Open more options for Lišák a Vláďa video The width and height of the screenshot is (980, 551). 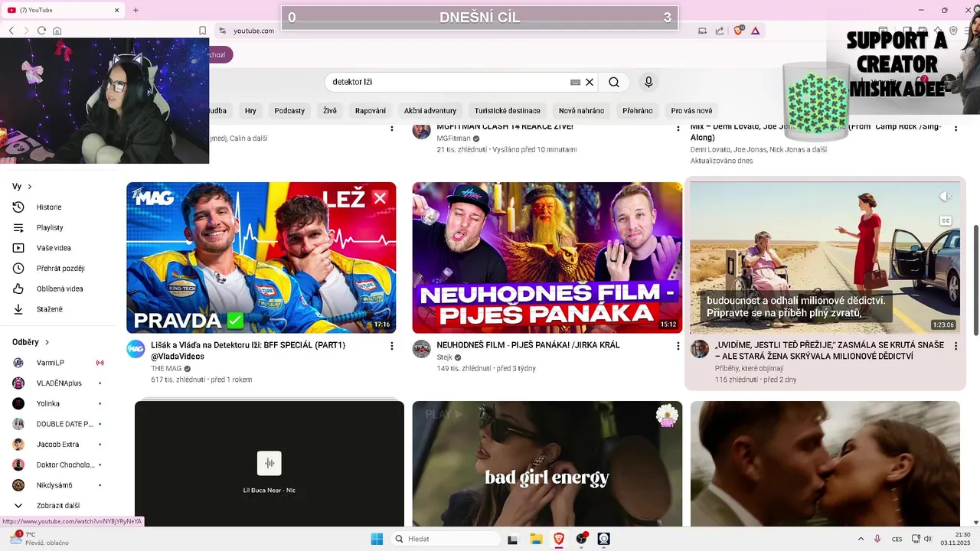tap(392, 346)
